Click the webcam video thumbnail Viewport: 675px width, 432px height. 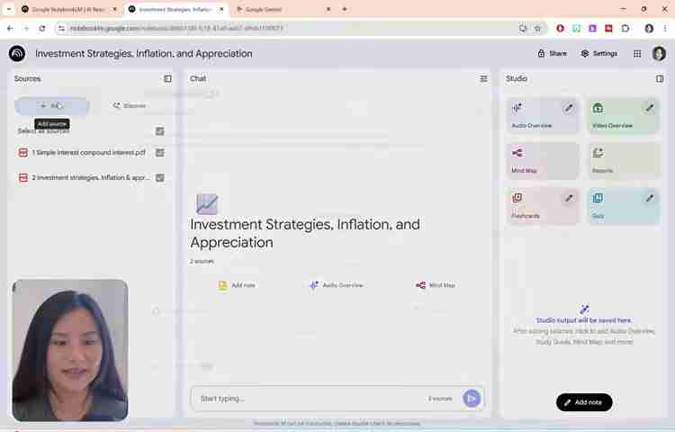[70, 350]
